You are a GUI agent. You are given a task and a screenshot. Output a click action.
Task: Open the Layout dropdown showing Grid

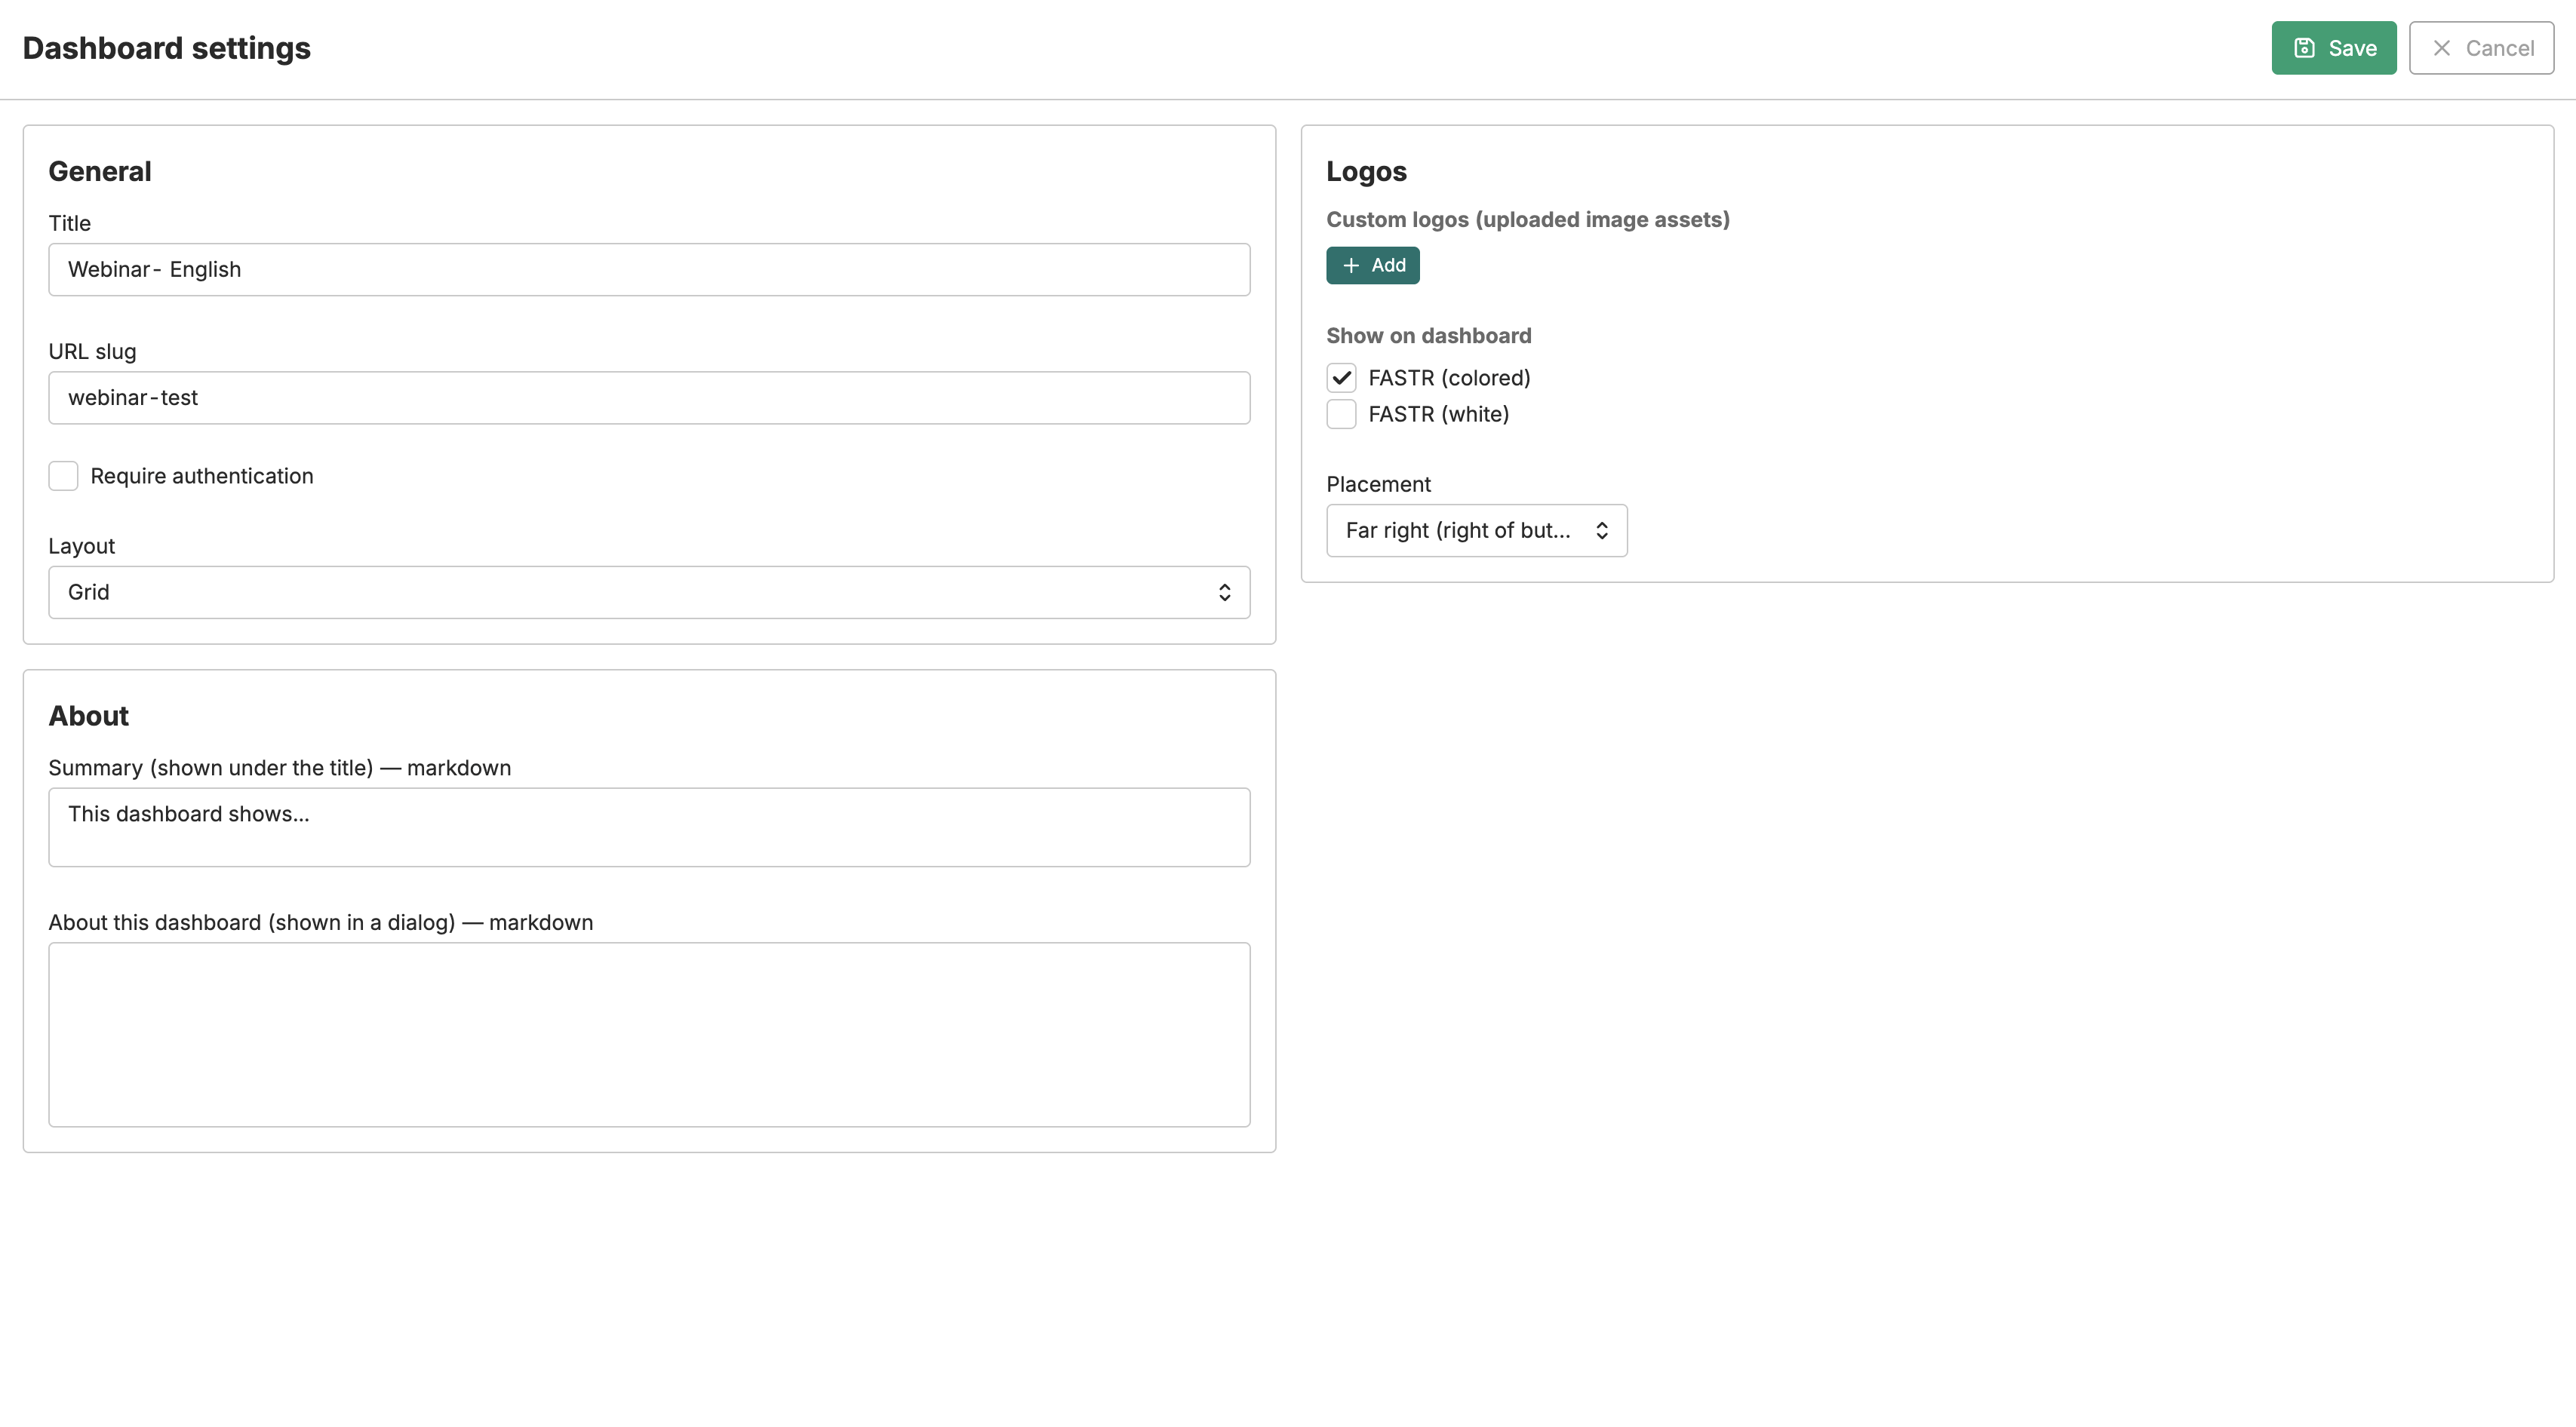pyautogui.click(x=649, y=593)
